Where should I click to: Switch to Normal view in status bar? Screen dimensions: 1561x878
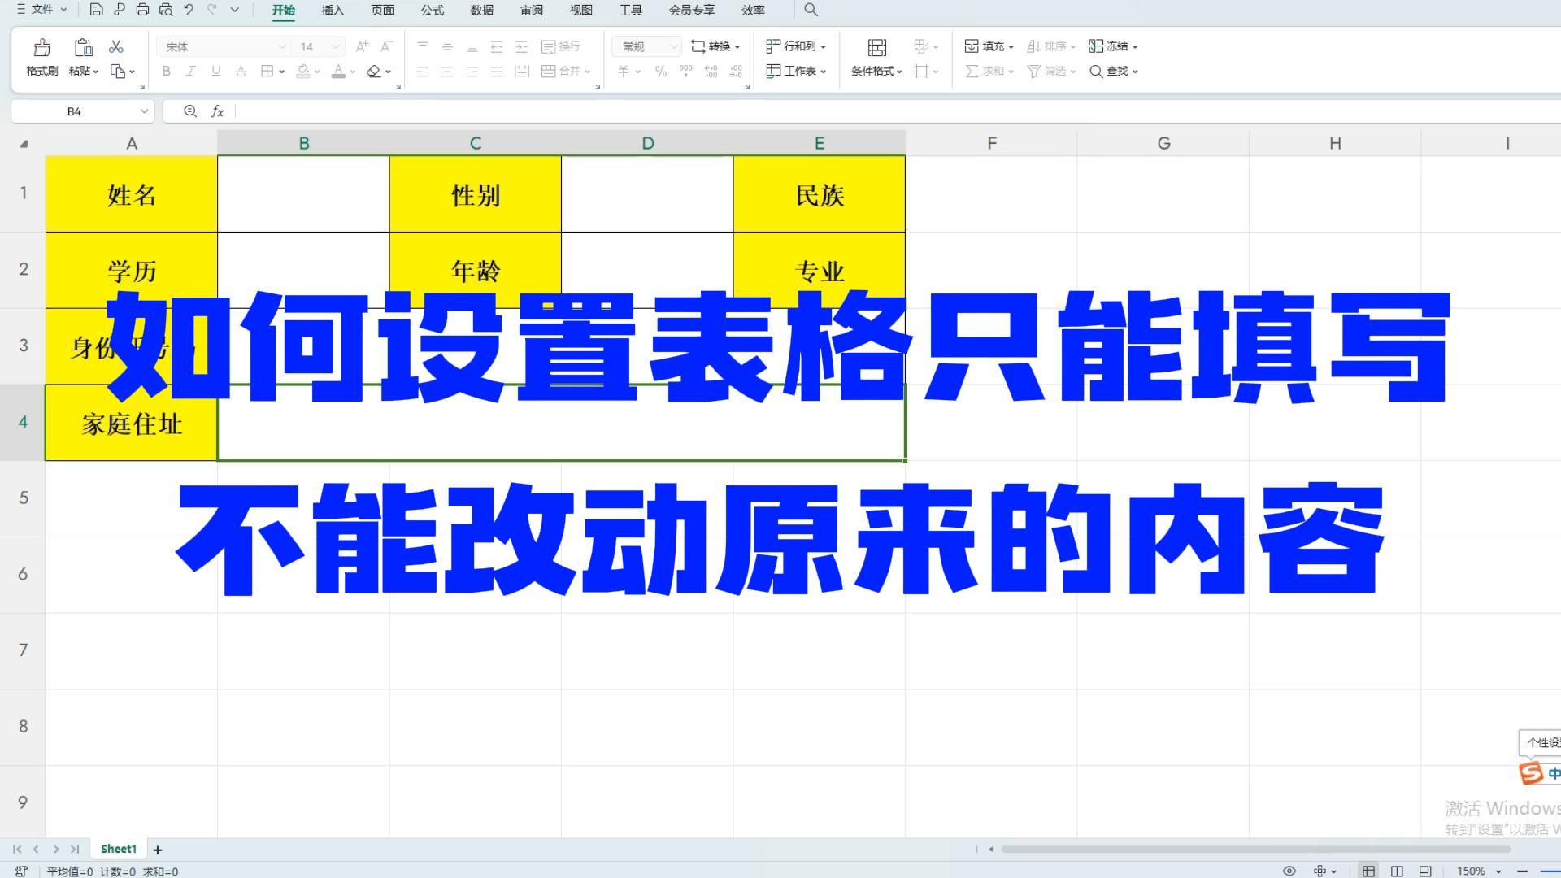pyautogui.click(x=1369, y=871)
